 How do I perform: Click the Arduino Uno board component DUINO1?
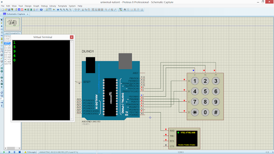point(111,90)
